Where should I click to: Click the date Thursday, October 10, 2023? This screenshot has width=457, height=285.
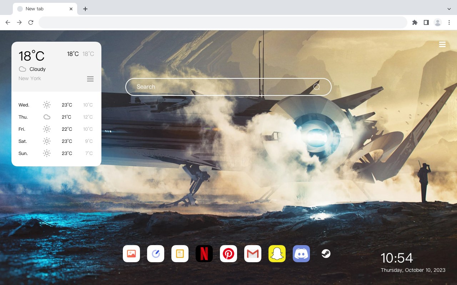click(x=413, y=270)
